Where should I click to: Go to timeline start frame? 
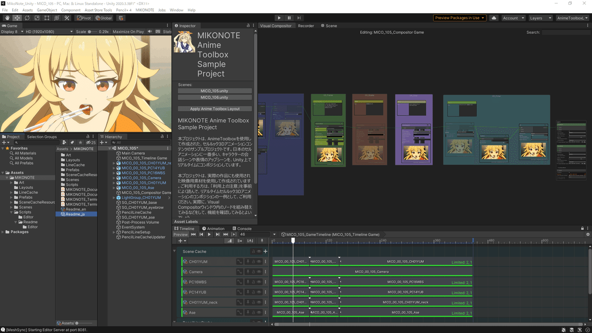193,234
